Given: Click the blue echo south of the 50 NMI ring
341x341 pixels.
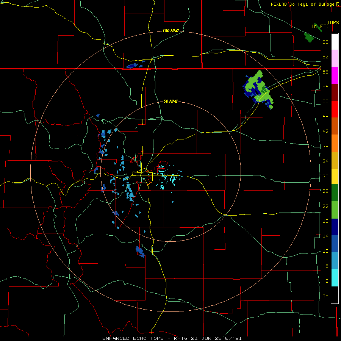Looking at the screenshot, I should click(x=140, y=252).
